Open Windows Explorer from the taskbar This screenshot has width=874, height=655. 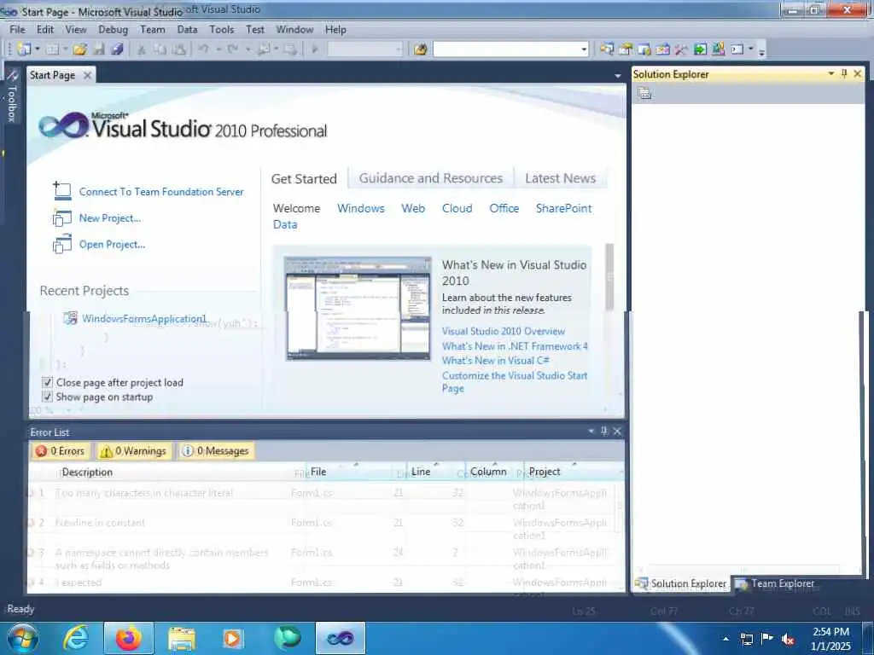[x=182, y=638]
